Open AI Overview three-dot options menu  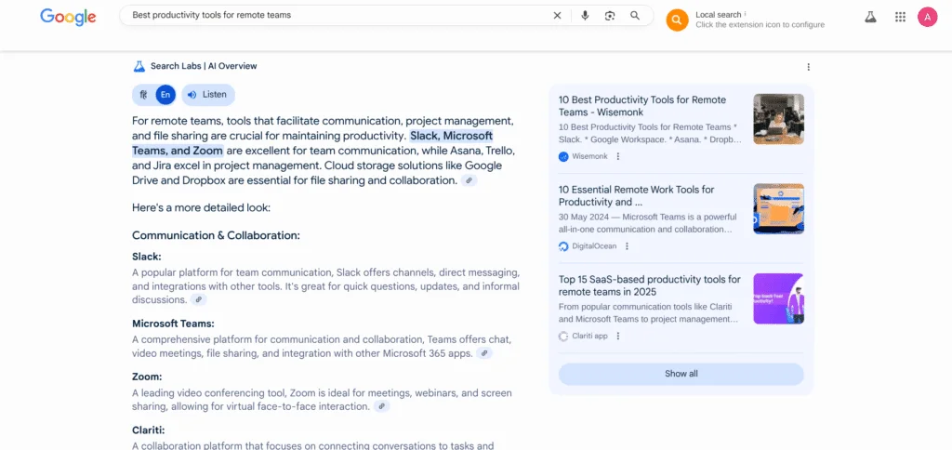click(808, 67)
